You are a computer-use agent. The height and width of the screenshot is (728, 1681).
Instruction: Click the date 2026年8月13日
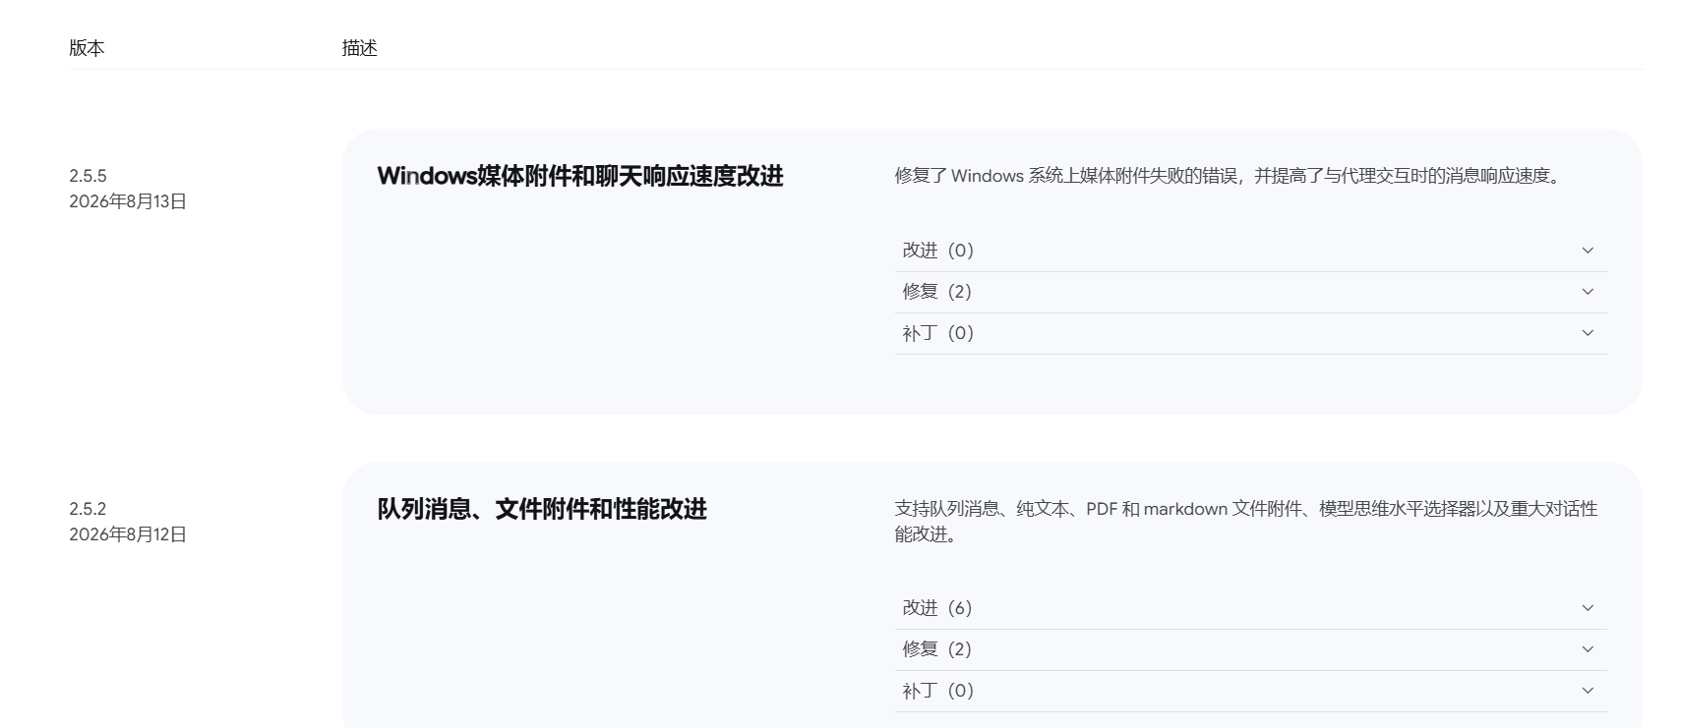point(128,201)
